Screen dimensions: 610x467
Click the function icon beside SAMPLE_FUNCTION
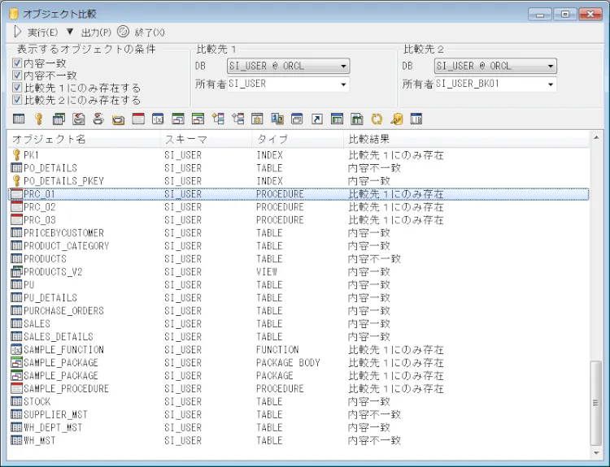pyautogui.click(x=16, y=349)
